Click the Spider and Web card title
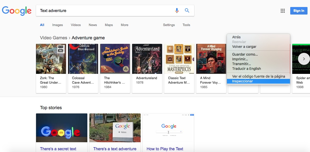 (303, 80)
